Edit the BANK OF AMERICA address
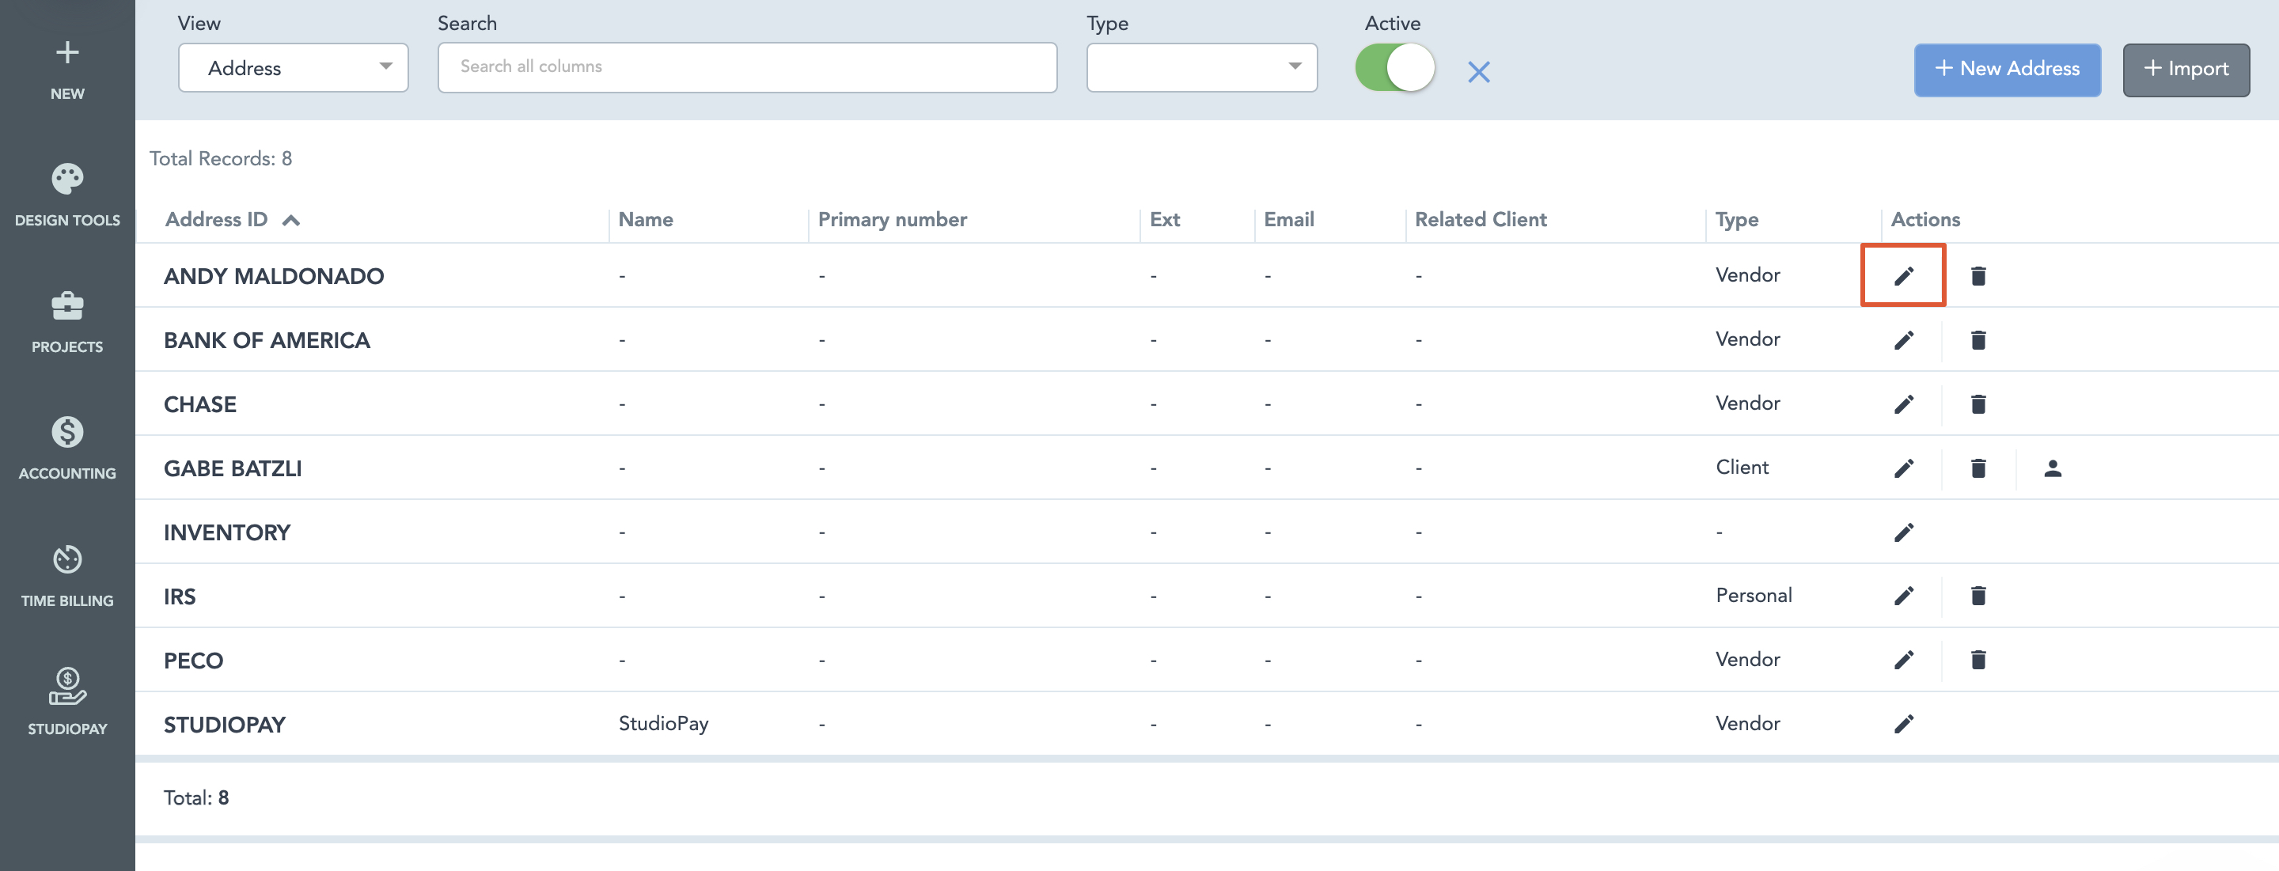Screen dimensions: 2279x871 [1903, 340]
